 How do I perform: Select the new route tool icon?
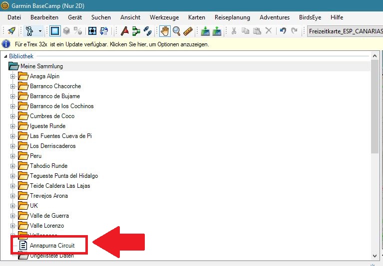point(136,31)
